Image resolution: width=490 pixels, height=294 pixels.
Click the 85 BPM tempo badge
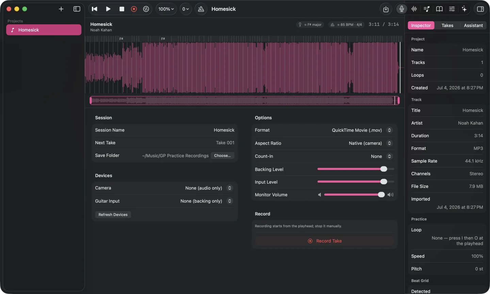(x=346, y=25)
